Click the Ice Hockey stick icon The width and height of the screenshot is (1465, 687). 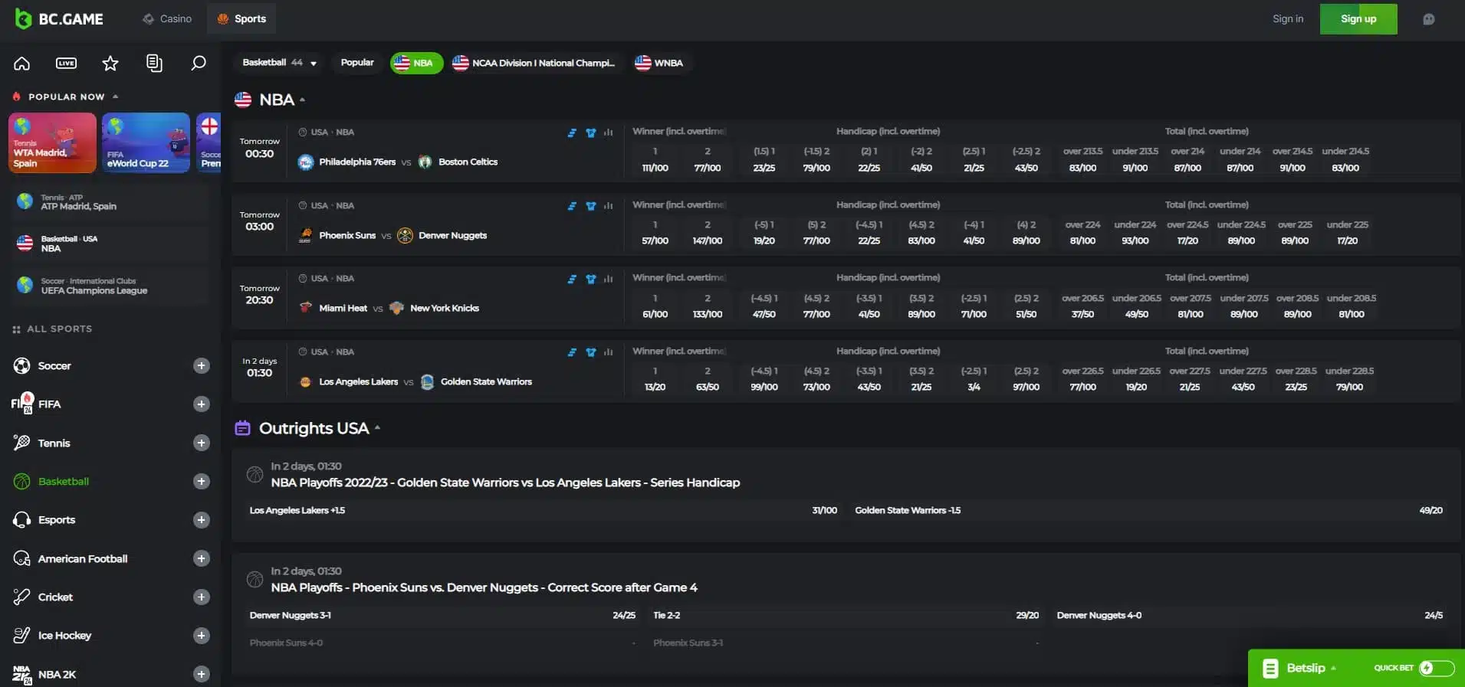point(21,635)
